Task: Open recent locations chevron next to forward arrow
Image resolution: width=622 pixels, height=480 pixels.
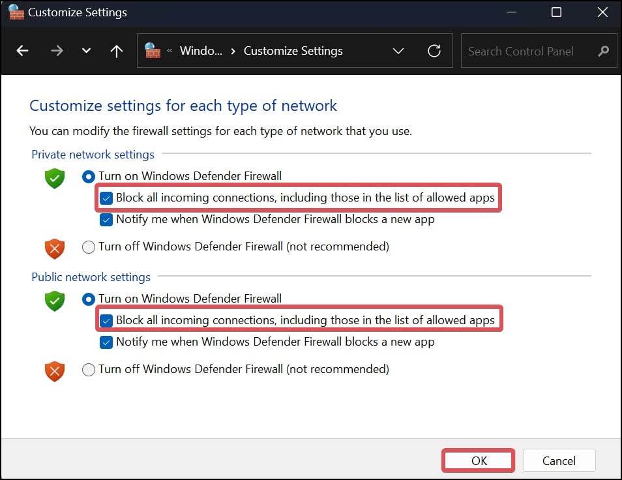Action: coord(86,51)
